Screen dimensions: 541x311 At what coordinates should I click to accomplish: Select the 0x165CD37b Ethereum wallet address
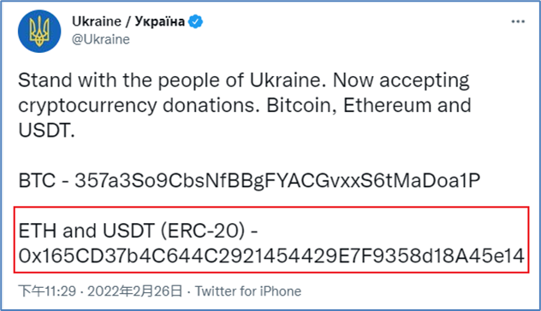click(271, 256)
